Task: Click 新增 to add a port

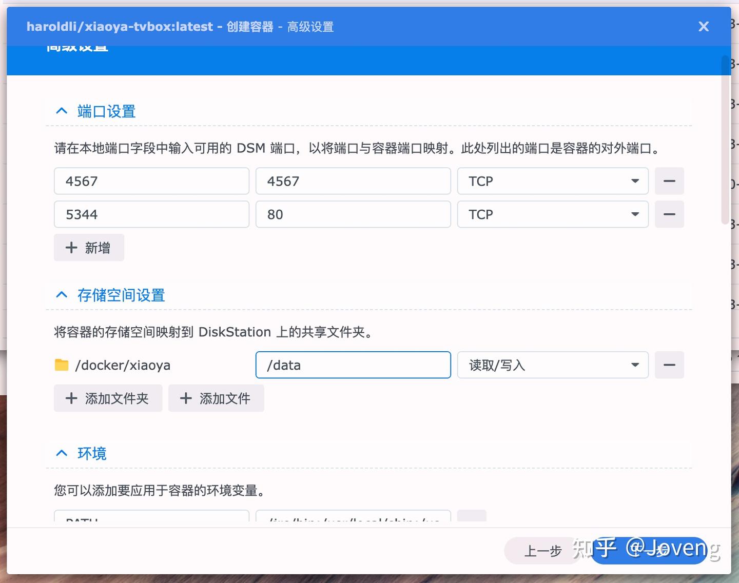Action: click(89, 248)
